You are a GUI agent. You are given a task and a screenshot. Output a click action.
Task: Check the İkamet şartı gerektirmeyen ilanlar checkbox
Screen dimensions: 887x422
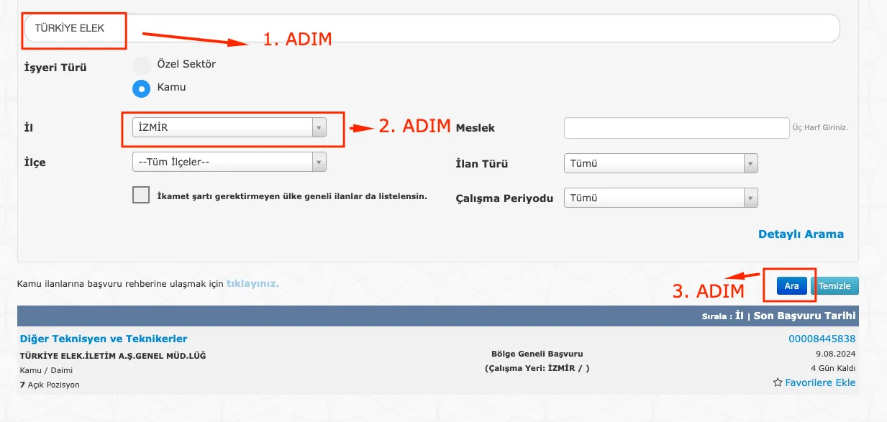tap(141, 195)
